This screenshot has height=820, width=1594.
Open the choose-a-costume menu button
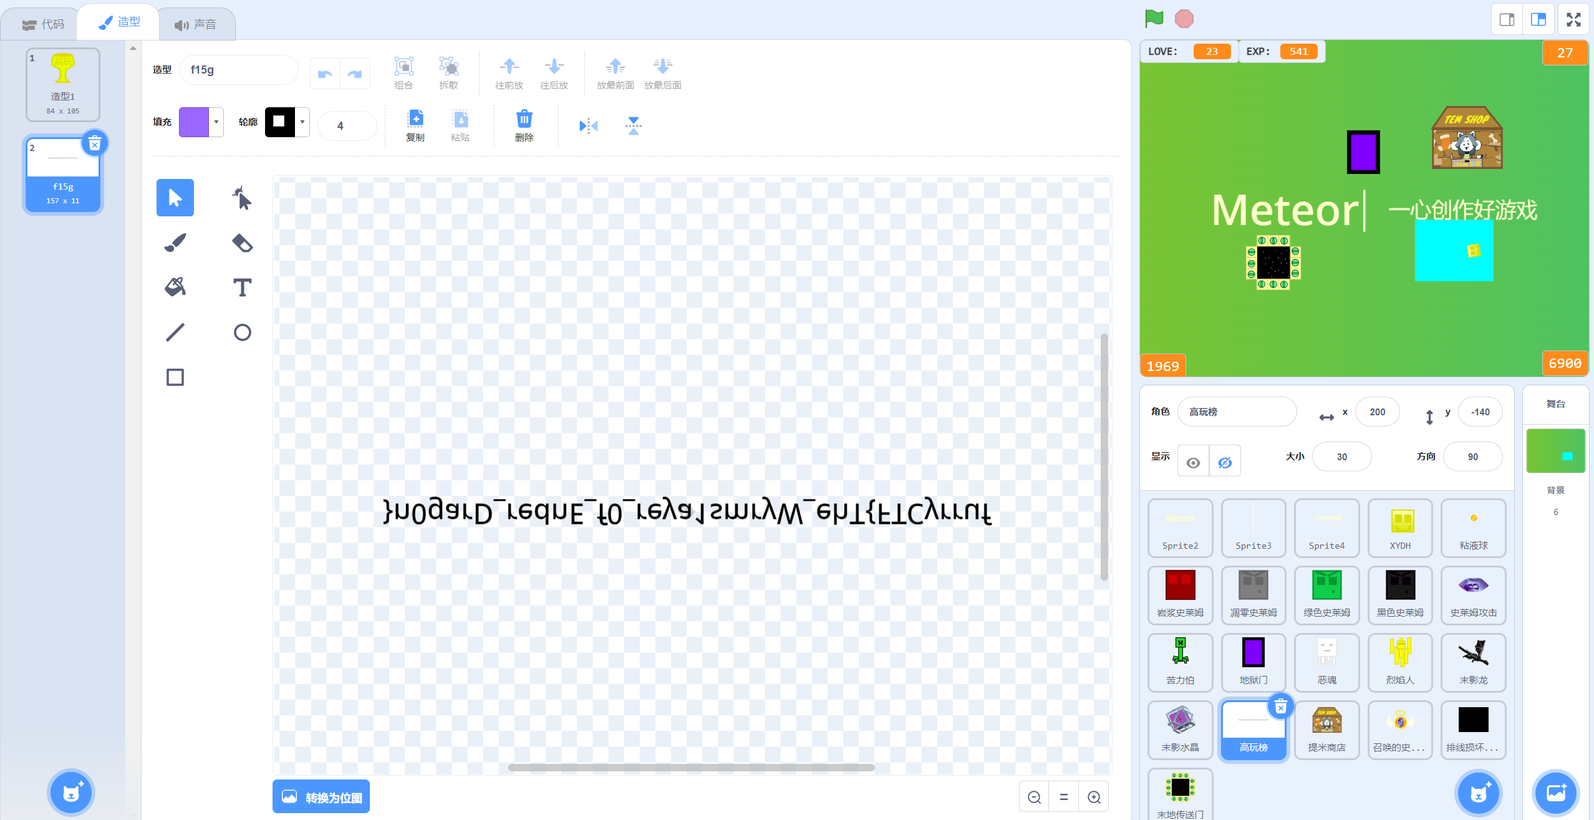point(71,793)
